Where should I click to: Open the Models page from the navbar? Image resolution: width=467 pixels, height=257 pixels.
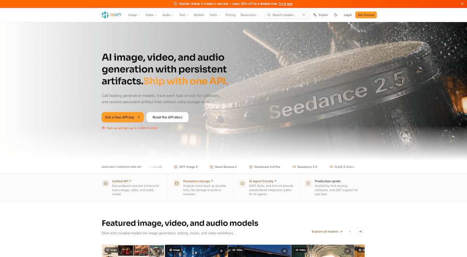click(199, 15)
